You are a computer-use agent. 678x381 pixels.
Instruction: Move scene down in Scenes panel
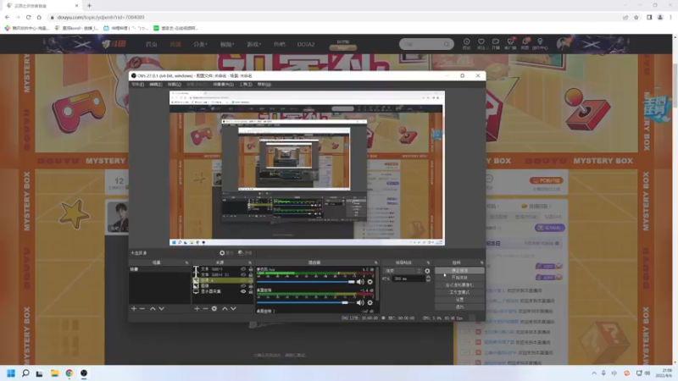point(161,308)
